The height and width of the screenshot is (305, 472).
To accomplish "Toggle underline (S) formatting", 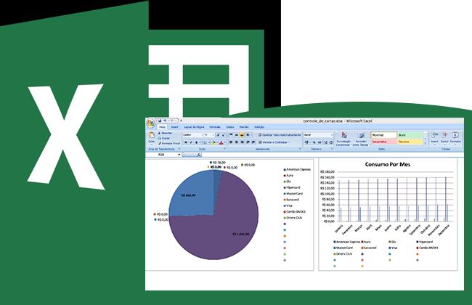I will click(196, 142).
